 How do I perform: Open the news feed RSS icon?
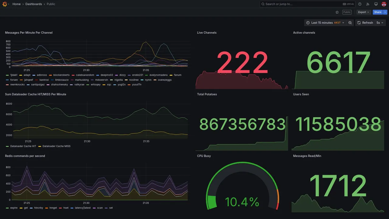[368, 4]
